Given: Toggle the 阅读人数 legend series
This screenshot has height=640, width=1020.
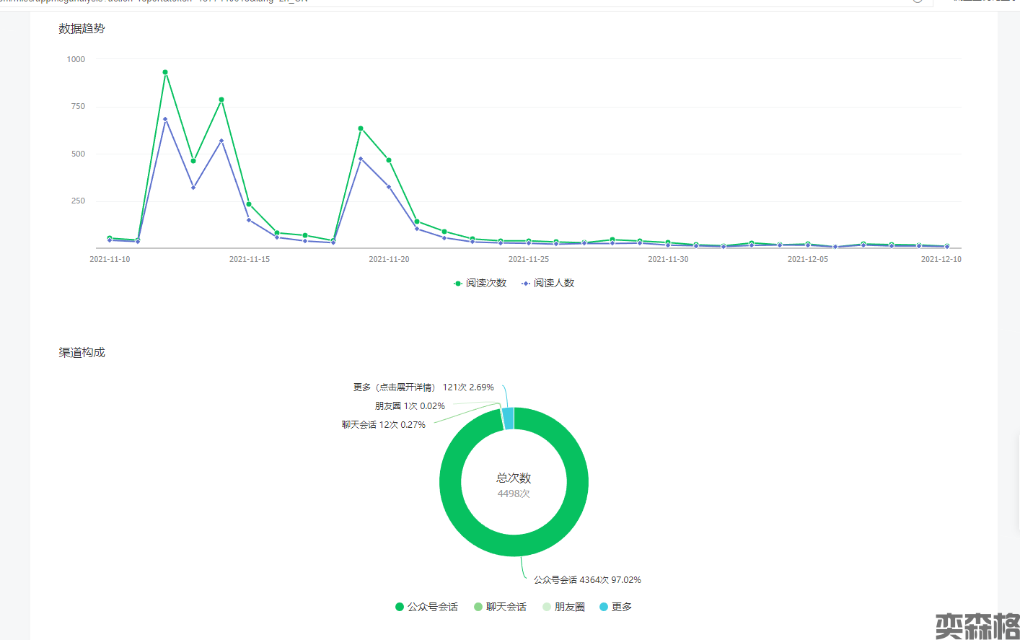Looking at the screenshot, I should pos(548,284).
